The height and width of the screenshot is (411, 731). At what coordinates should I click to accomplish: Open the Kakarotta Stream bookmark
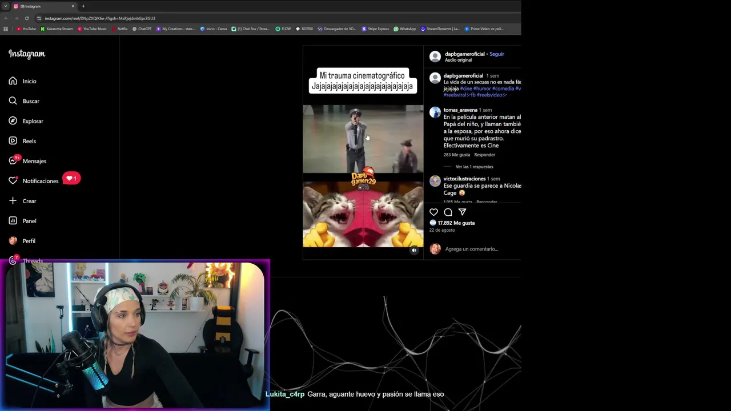[57, 29]
